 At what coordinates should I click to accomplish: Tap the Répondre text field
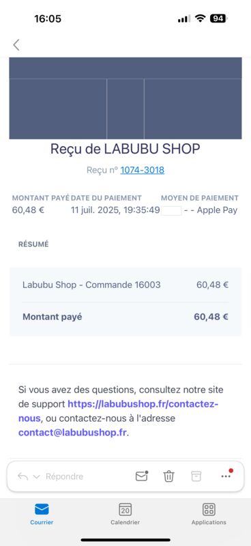coord(64,476)
